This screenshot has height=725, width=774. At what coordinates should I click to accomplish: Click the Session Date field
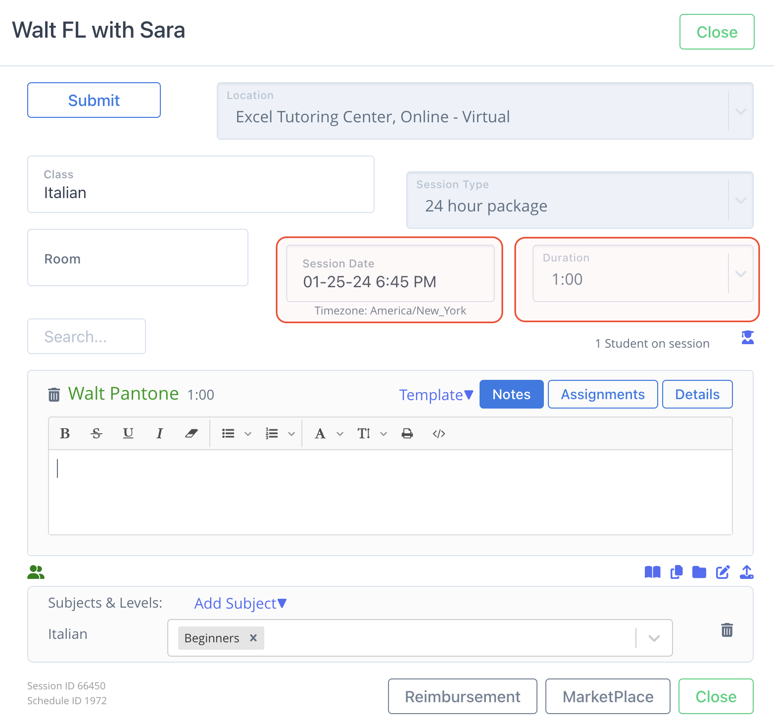(x=390, y=273)
